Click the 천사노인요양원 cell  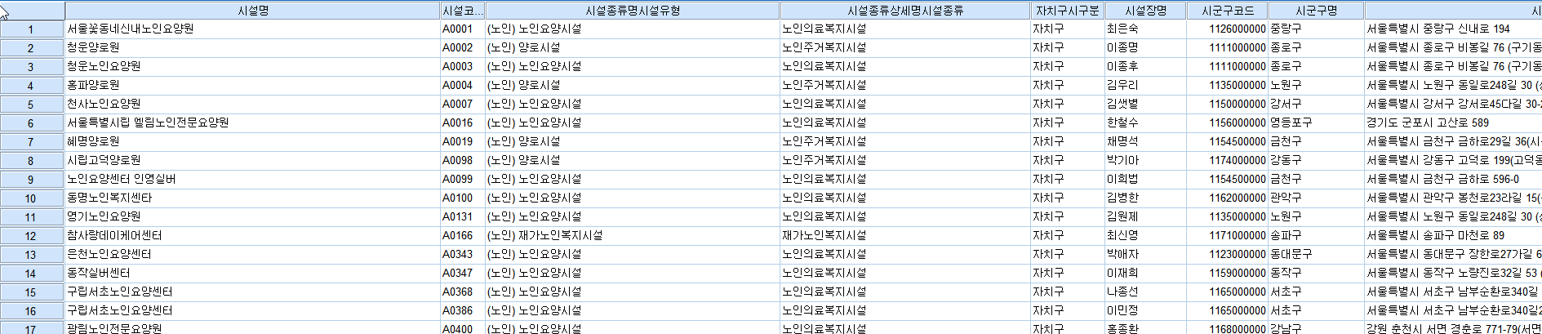pyautogui.click(x=252, y=104)
